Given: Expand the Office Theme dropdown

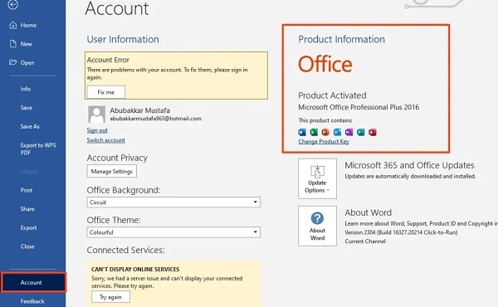Looking at the screenshot, I should click(173, 232).
